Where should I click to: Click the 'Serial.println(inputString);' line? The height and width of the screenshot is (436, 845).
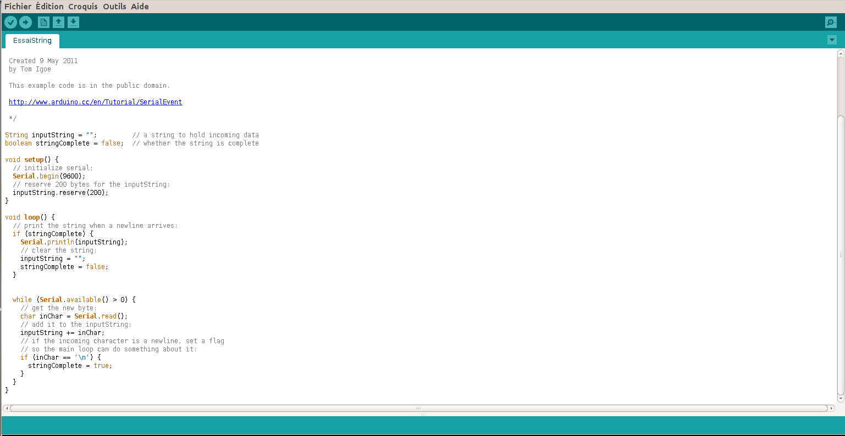[x=74, y=242]
